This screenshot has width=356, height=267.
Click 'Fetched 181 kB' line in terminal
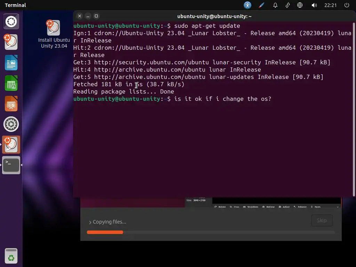(129, 84)
